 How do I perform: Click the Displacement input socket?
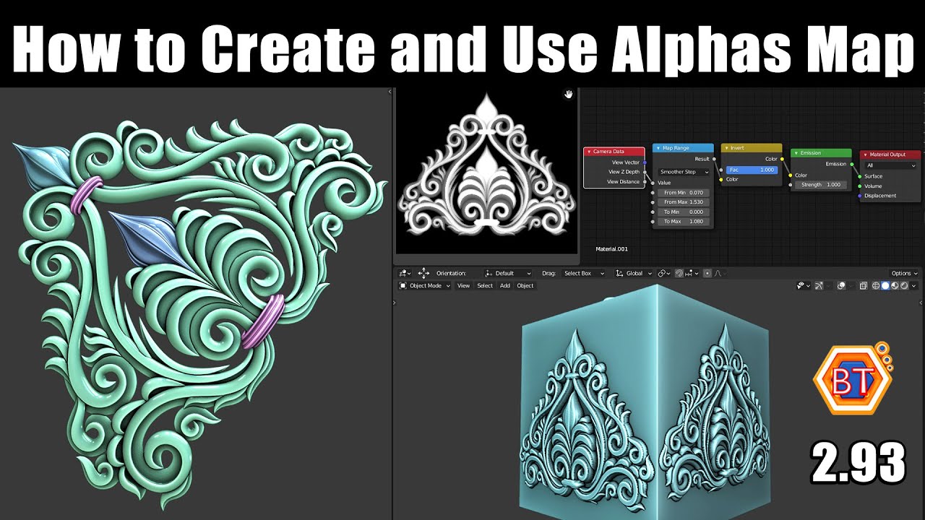tap(860, 196)
